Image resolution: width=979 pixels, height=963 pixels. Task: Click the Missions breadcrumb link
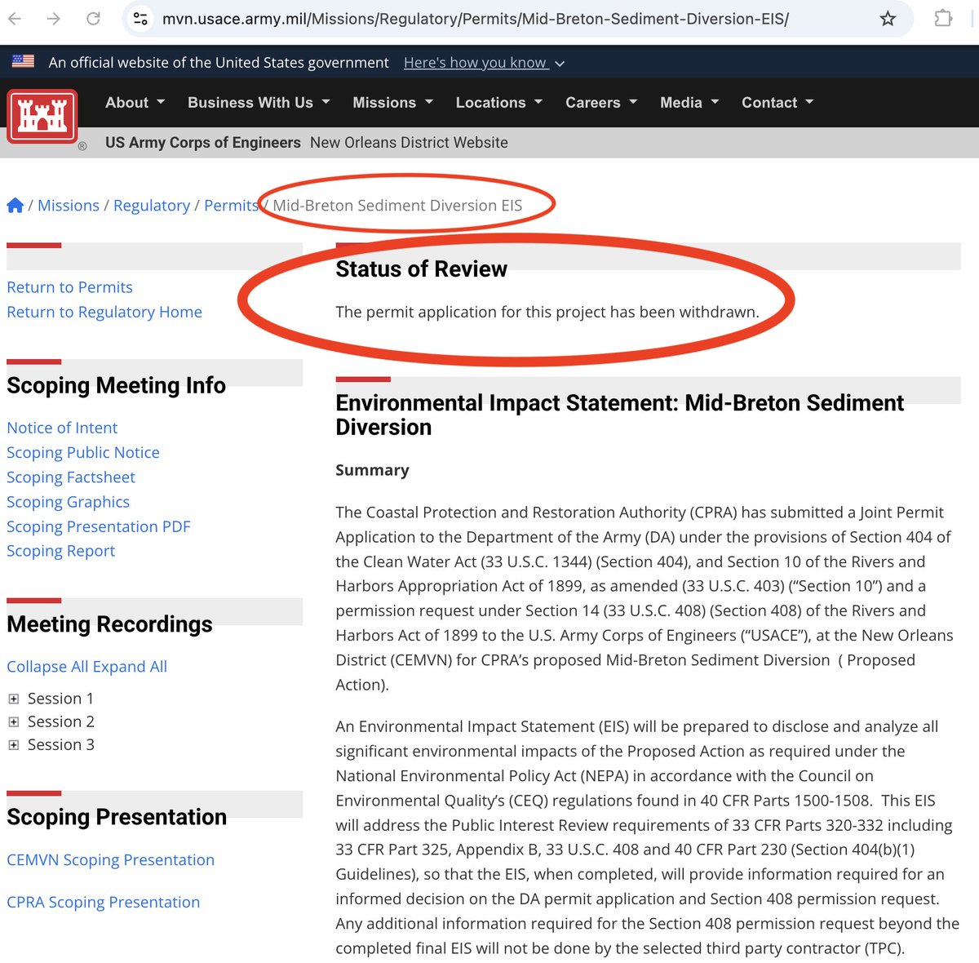69,206
